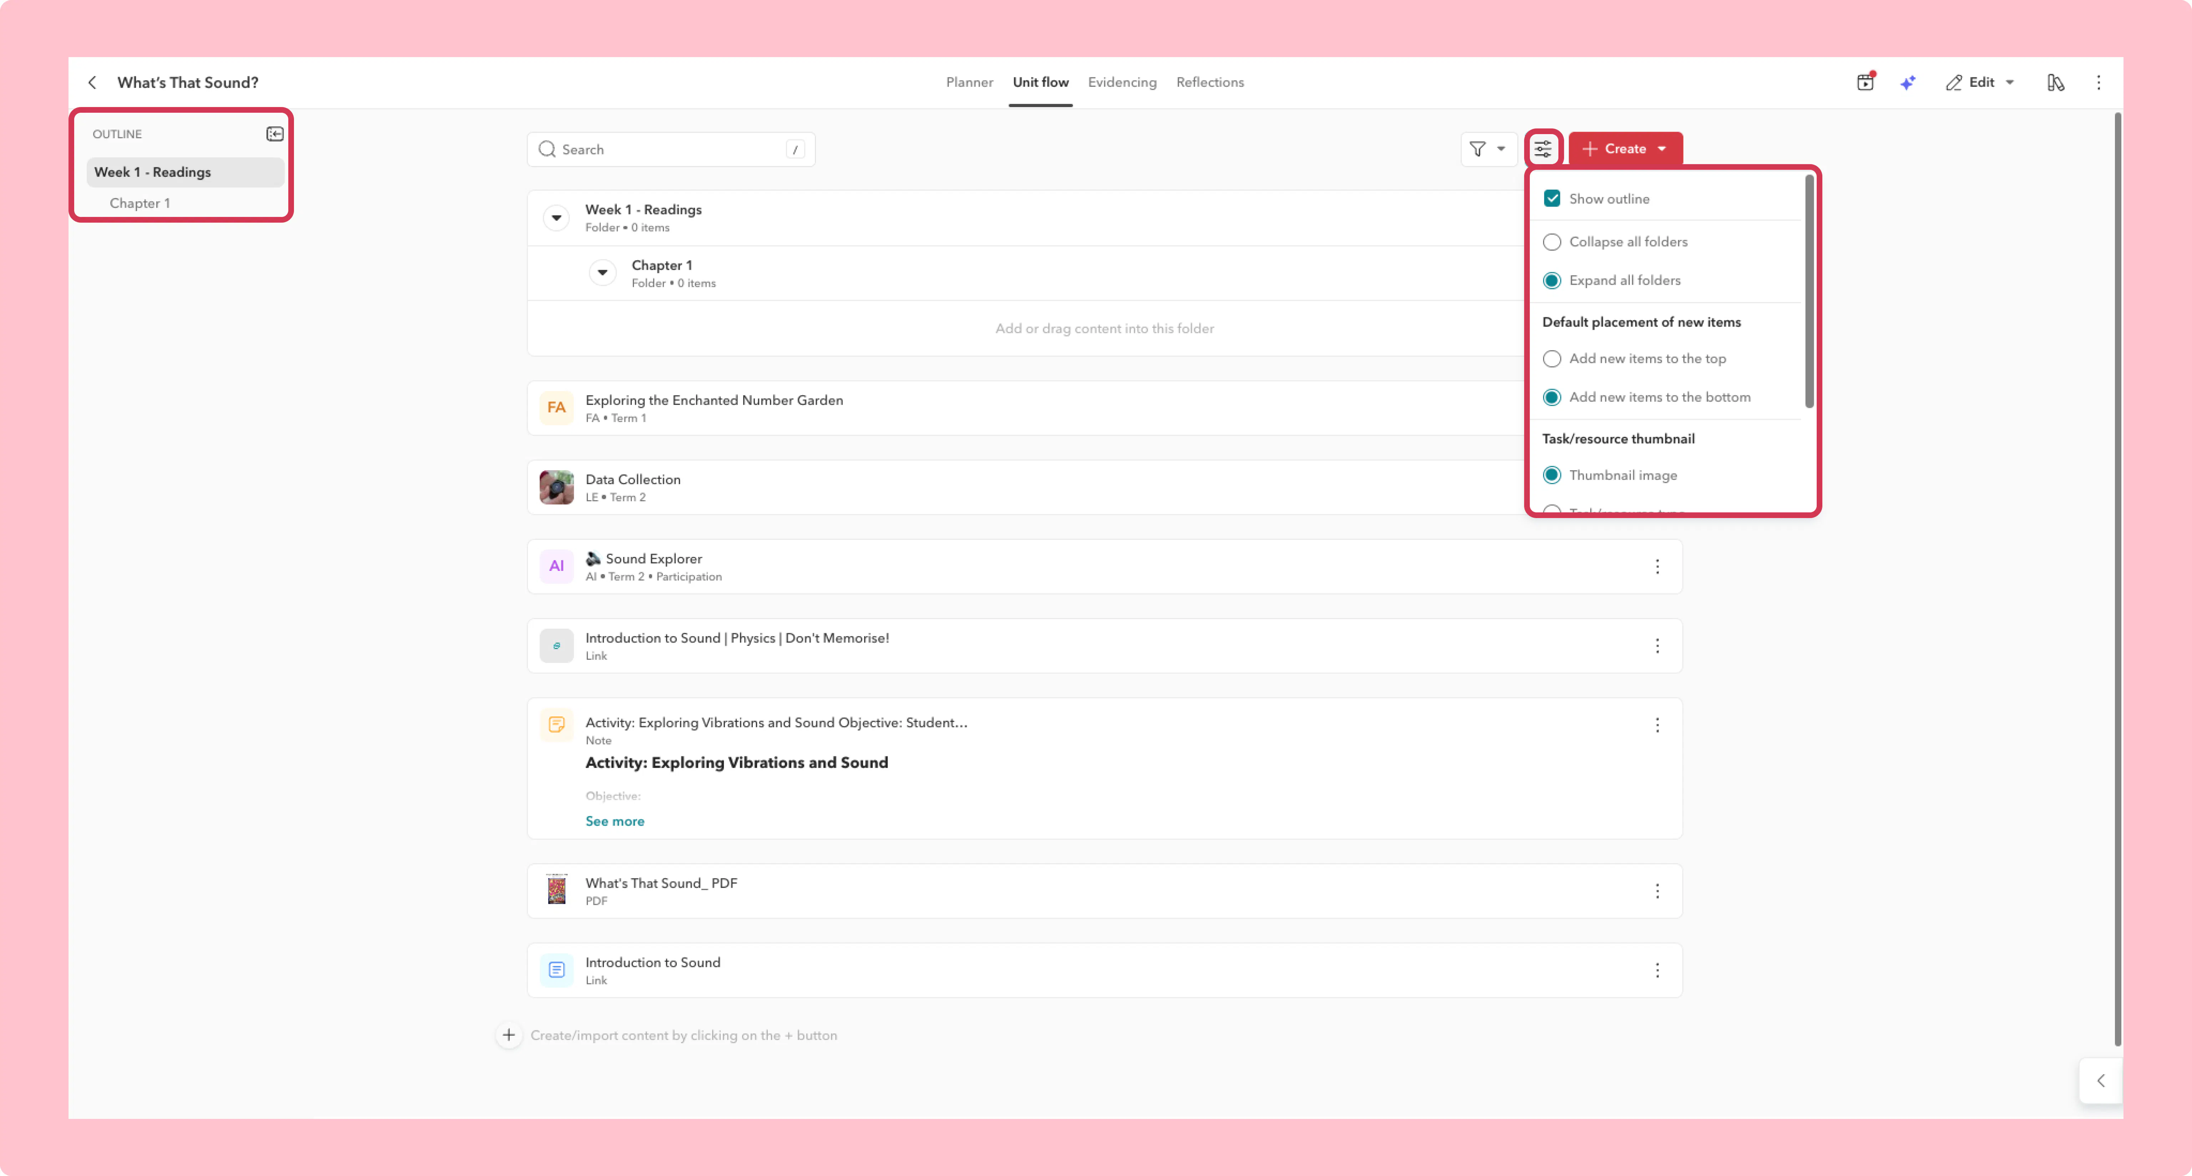
Task: Open the What's That Sound_ PDF title
Action: 661,883
